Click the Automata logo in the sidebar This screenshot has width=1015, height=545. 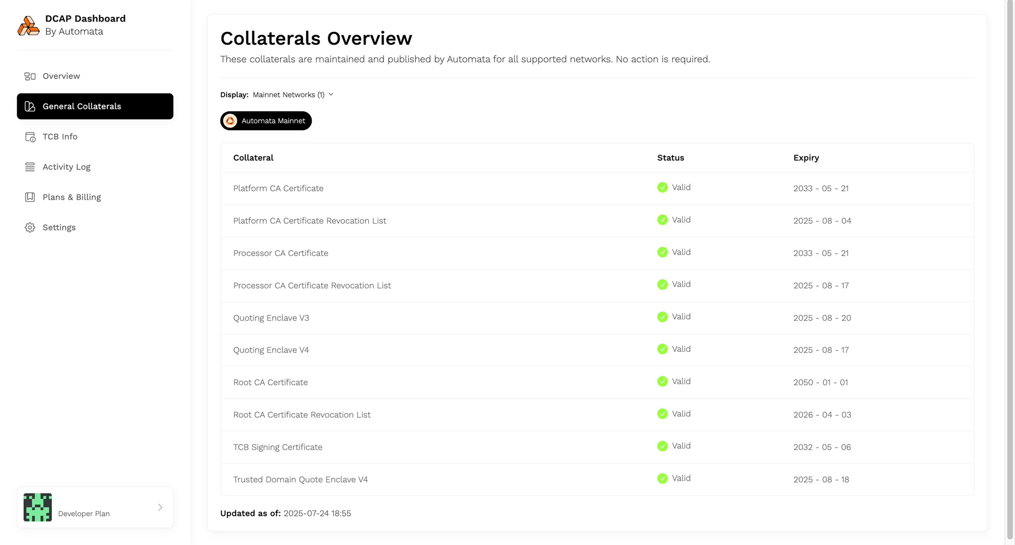[x=29, y=25]
